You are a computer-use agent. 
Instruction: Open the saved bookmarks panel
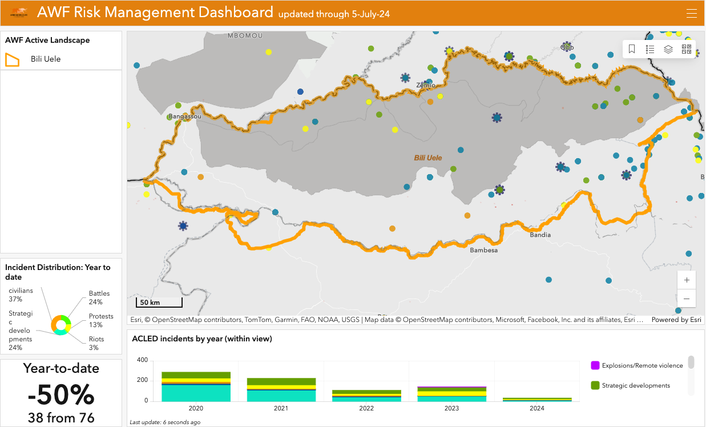[632, 49]
